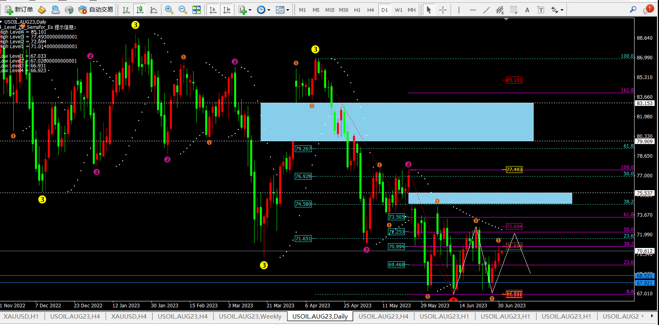659x325 pixels.
Task: Expand the periods dropdown arrow
Action: tap(269, 10)
